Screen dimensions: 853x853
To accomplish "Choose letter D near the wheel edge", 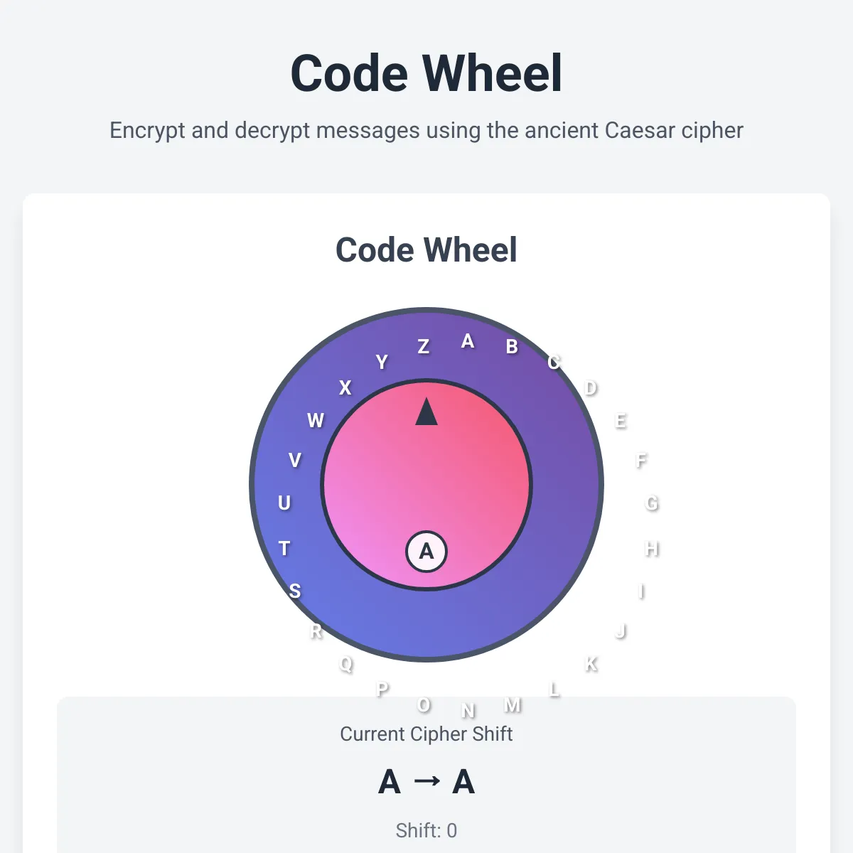I will [x=590, y=388].
